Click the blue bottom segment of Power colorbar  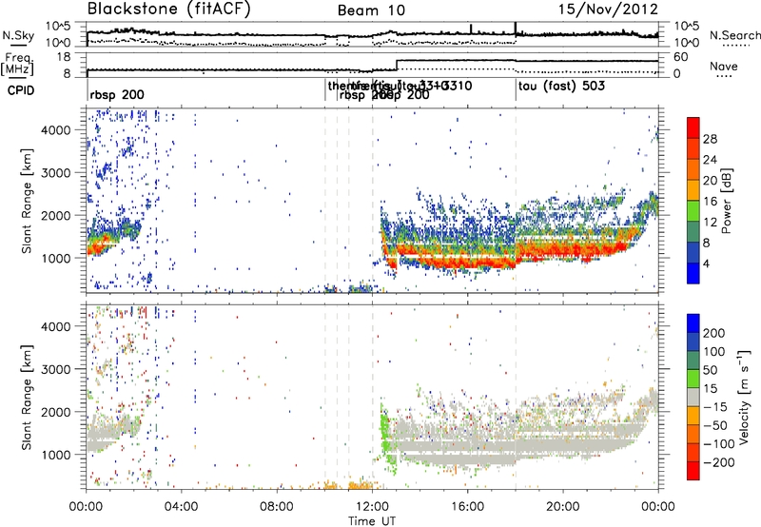tap(693, 273)
